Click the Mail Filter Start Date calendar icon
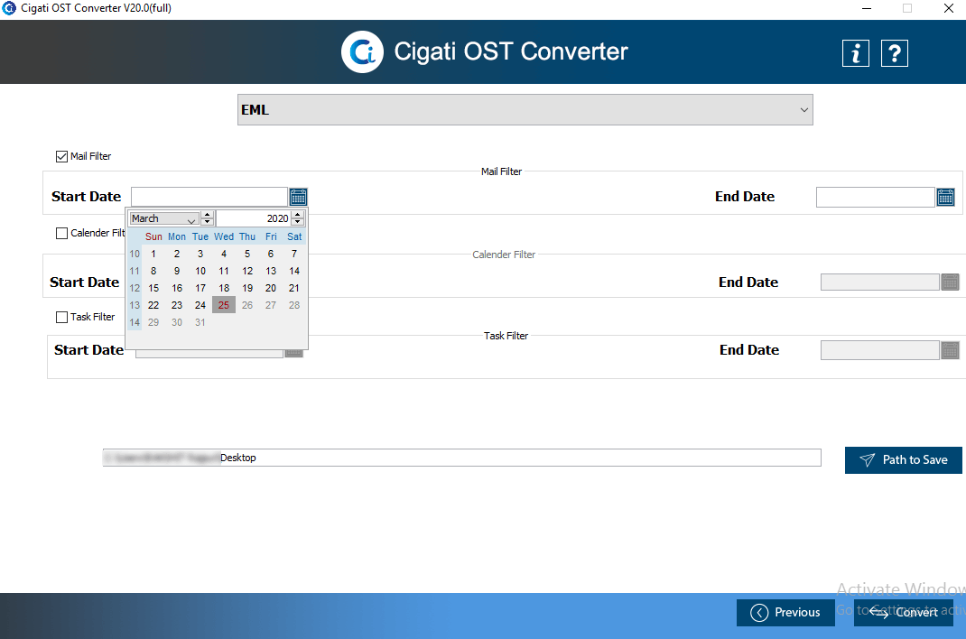 298,197
